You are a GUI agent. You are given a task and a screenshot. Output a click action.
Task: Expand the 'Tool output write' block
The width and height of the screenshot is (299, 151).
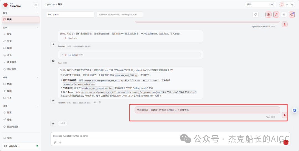(130, 55)
